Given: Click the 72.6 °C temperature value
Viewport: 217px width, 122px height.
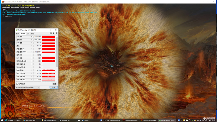Looking at the screenshot, I should point(37,43).
